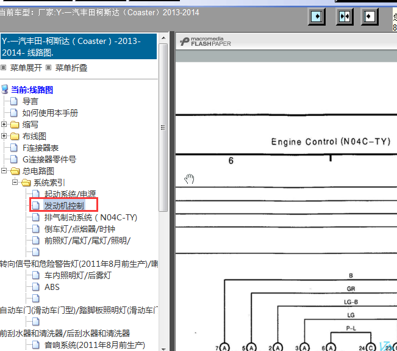Open 起动系统/电源 diagram

pyautogui.click(x=70, y=194)
